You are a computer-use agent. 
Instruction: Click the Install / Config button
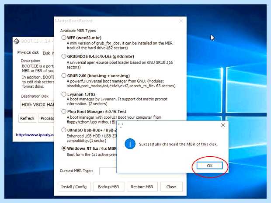(74, 186)
